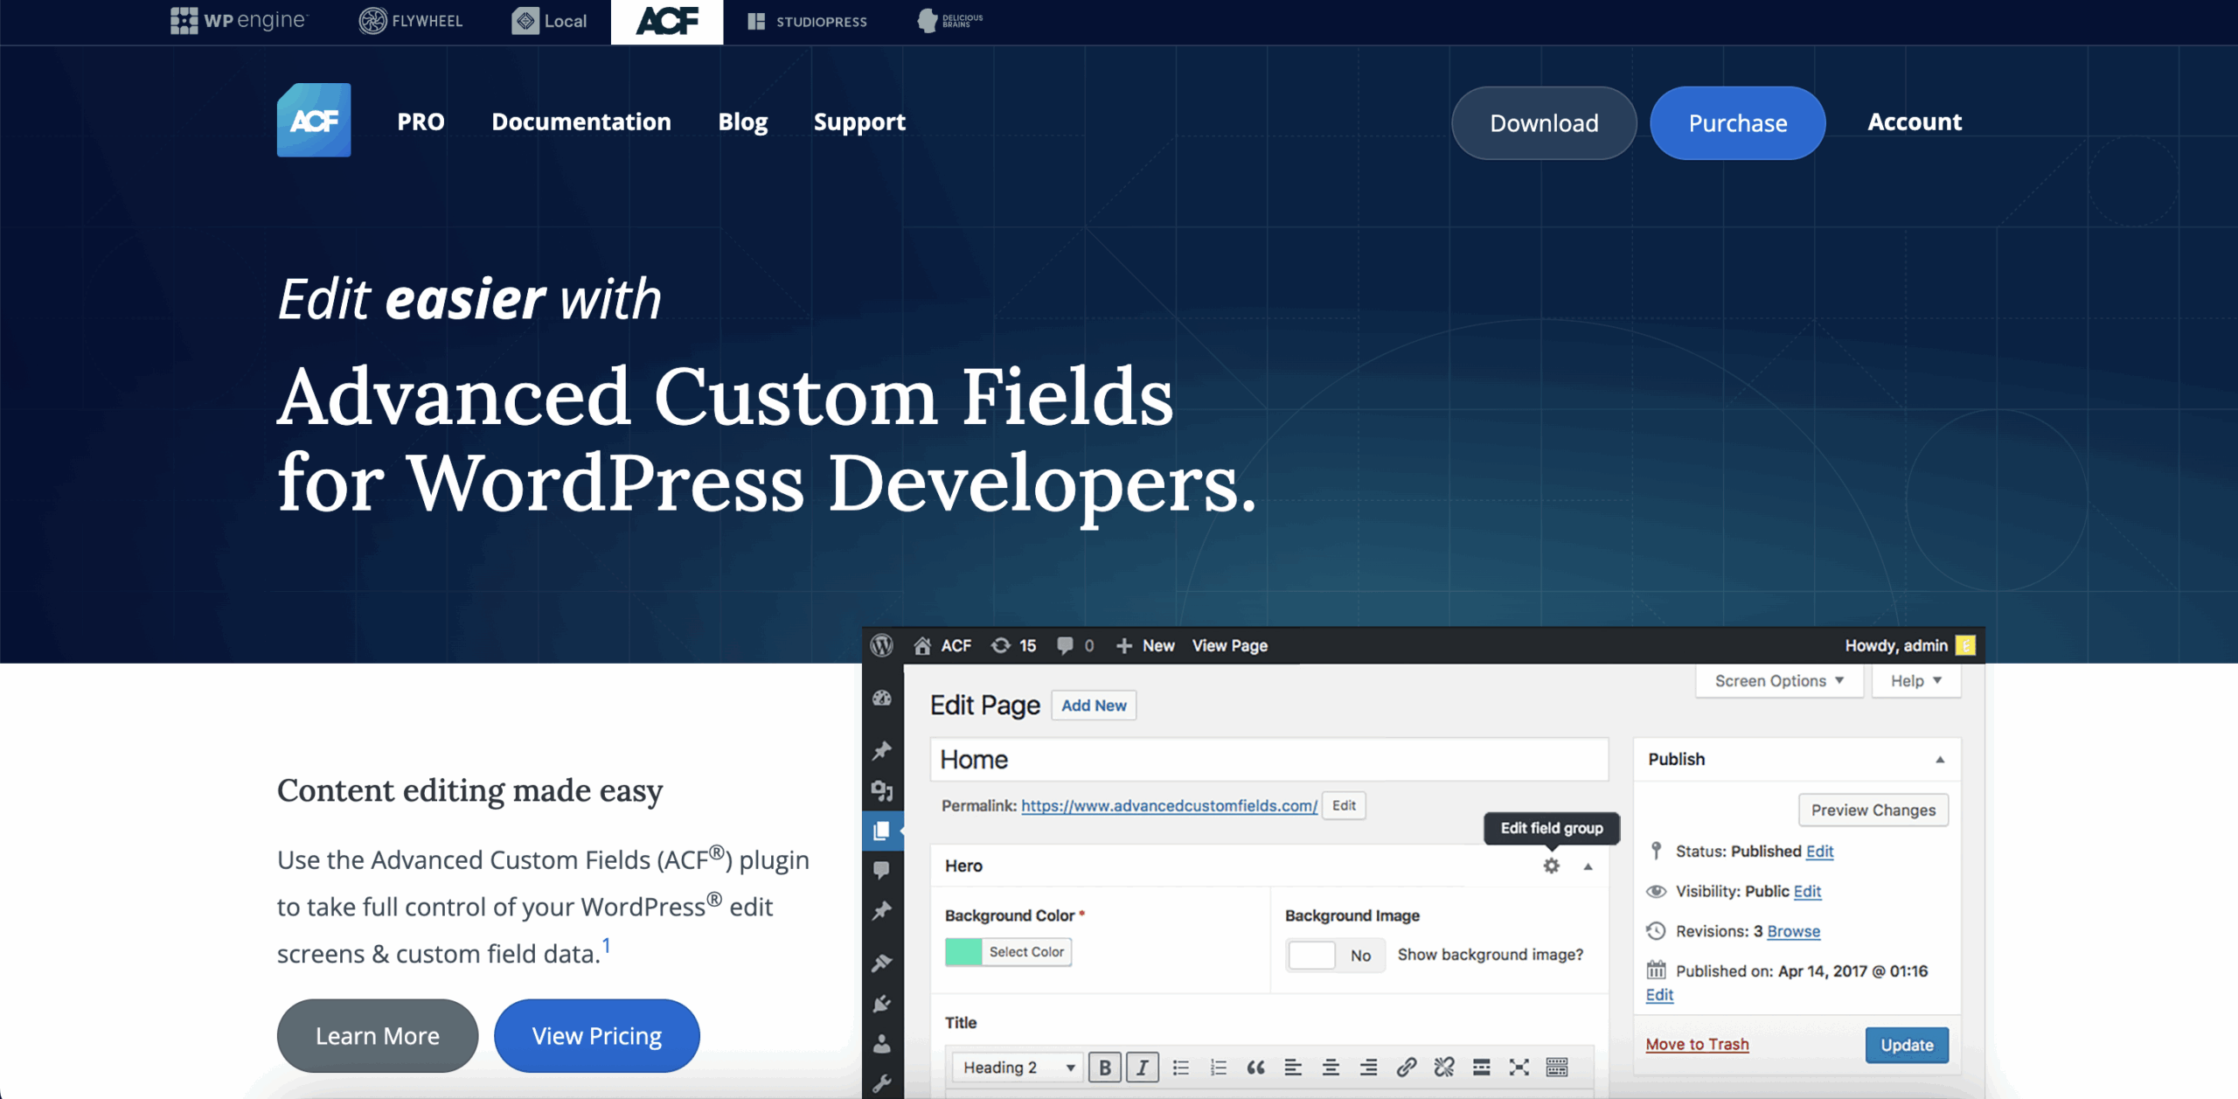Screen dimensions: 2238x1099
Task: Toggle bold formatting in Title editor
Action: click(x=1105, y=1067)
